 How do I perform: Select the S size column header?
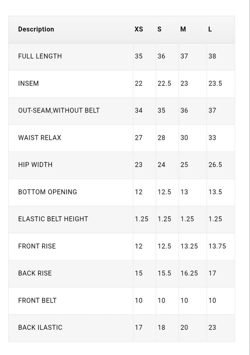click(x=159, y=29)
